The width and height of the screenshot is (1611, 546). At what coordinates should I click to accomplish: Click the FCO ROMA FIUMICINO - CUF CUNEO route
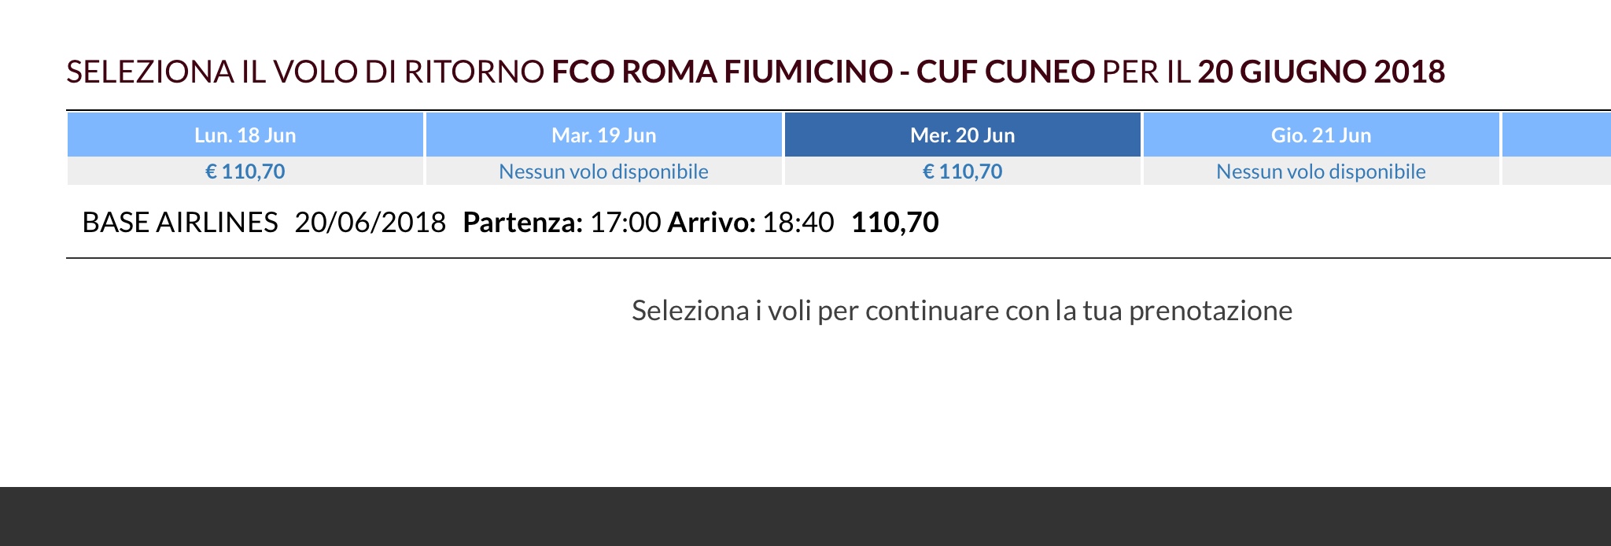[x=823, y=72]
